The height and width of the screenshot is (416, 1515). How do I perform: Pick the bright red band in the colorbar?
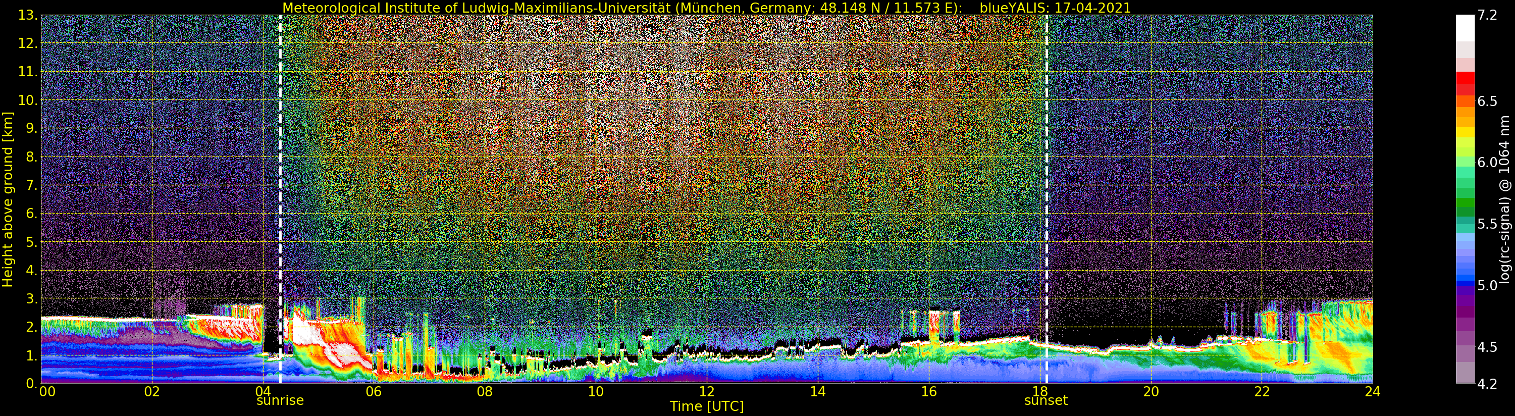pyautogui.click(x=1465, y=77)
